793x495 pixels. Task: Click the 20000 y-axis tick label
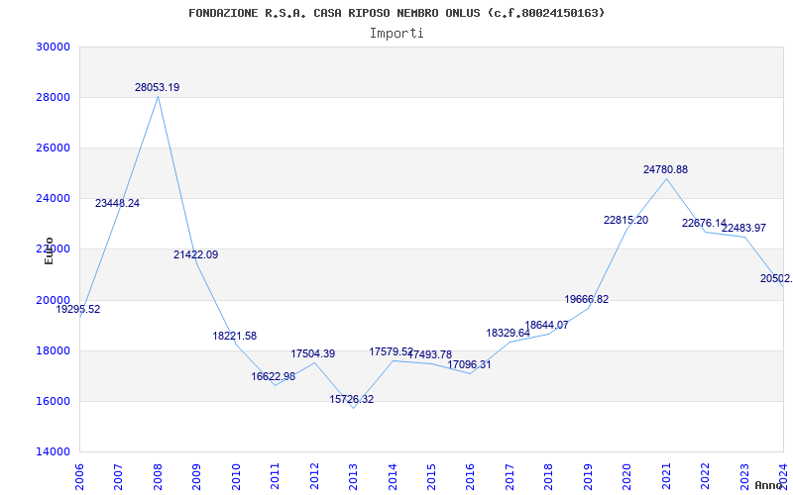(53, 300)
